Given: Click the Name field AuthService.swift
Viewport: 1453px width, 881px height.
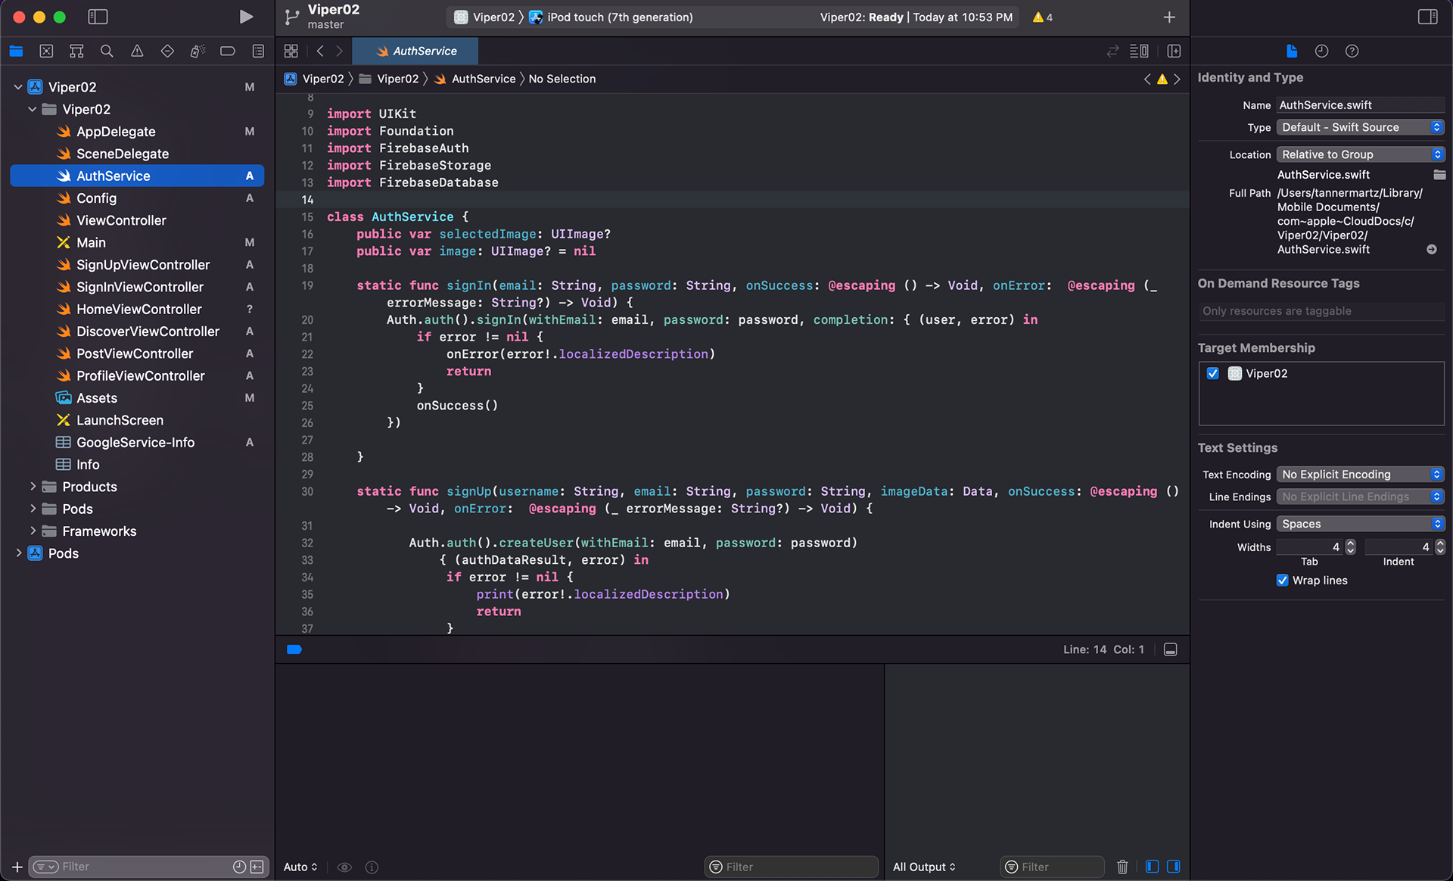Looking at the screenshot, I should pyautogui.click(x=1361, y=105).
